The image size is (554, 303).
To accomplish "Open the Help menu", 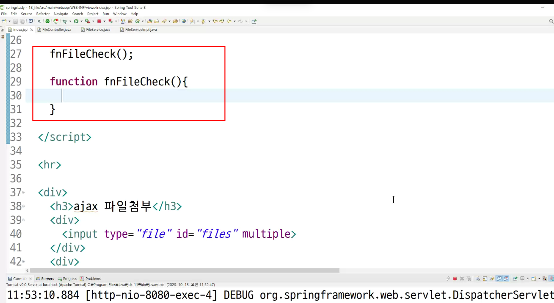I will tap(134, 14).
